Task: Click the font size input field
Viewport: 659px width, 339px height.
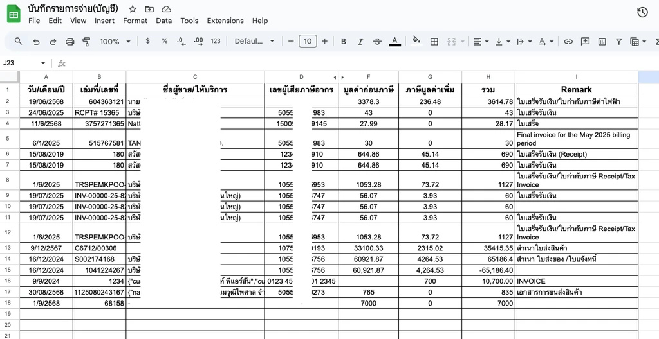Action: tap(308, 41)
